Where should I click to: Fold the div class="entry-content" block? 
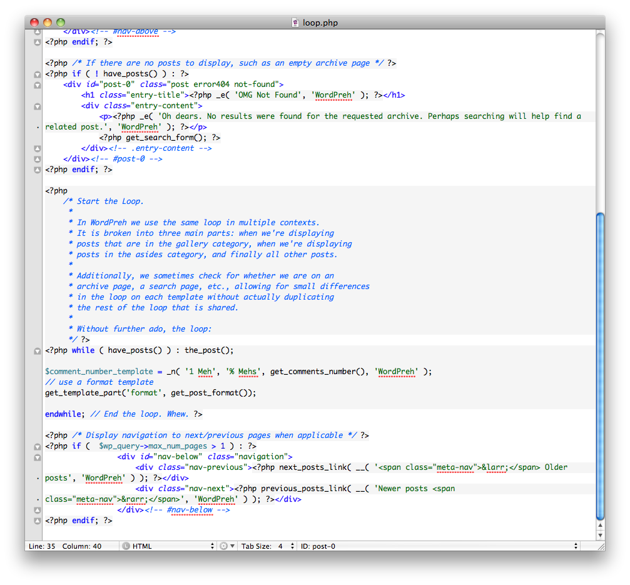pos(37,106)
